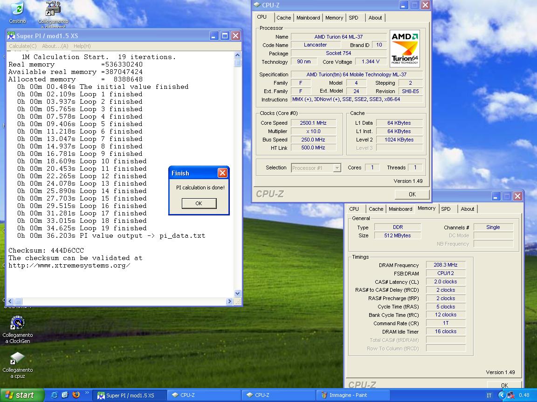Select the Memory tab in lower CPU-Z
Image resolution: width=537 pixels, height=402 pixels.
[x=427, y=208]
